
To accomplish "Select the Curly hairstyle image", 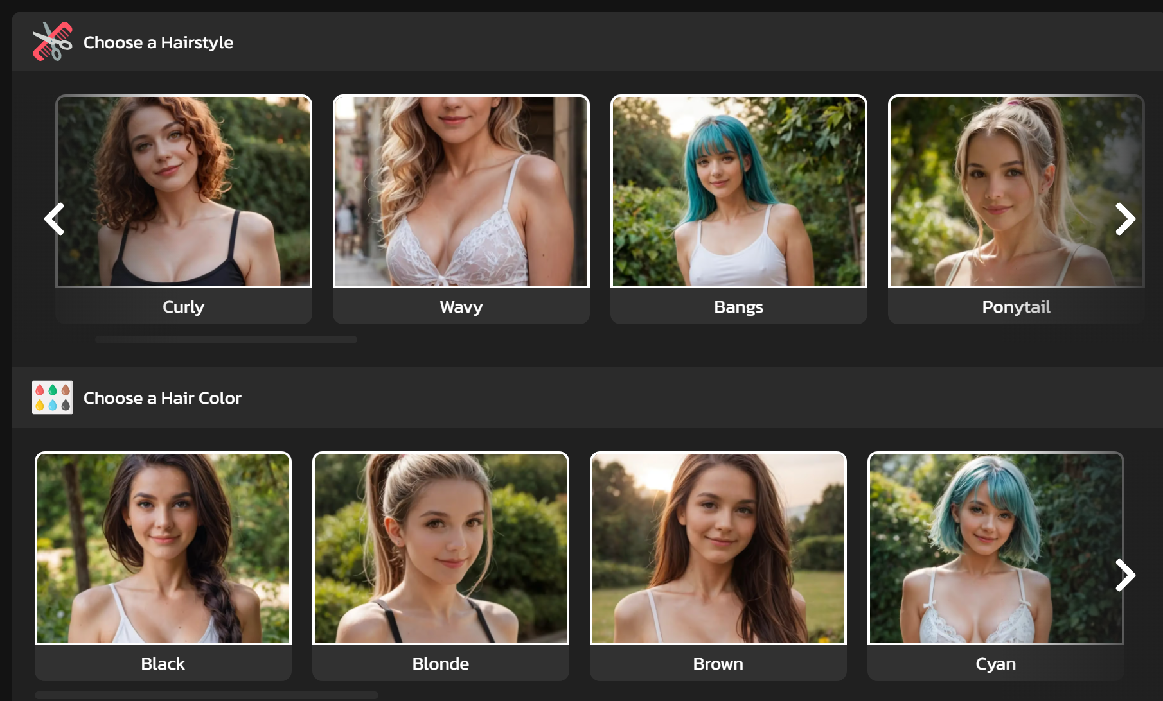I will coord(184,191).
